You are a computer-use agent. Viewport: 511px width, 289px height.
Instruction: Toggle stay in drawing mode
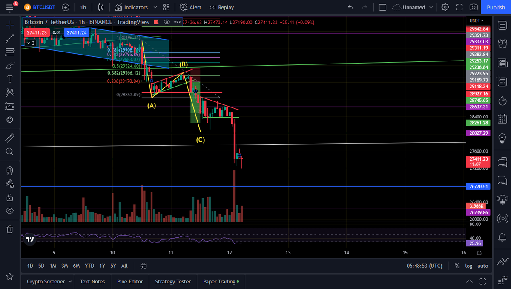pyautogui.click(x=9, y=184)
